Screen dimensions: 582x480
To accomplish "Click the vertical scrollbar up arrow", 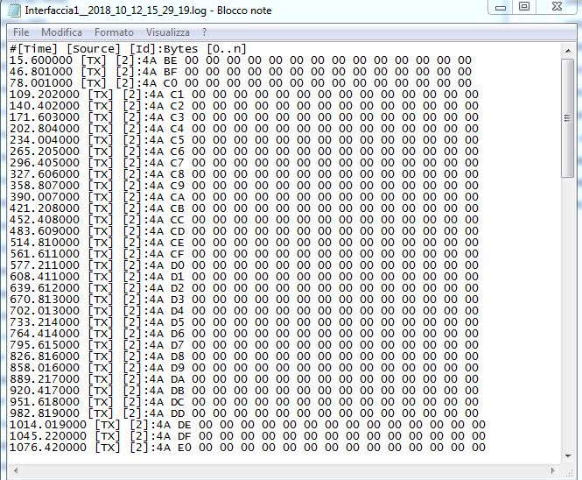I will (x=567, y=48).
